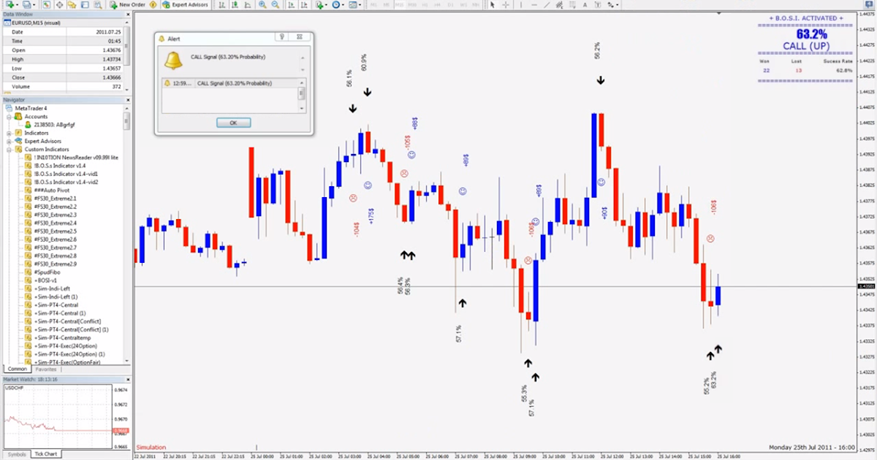Select account 2138503 in Navigator
The height and width of the screenshot is (460, 877).
(x=54, y=124)
